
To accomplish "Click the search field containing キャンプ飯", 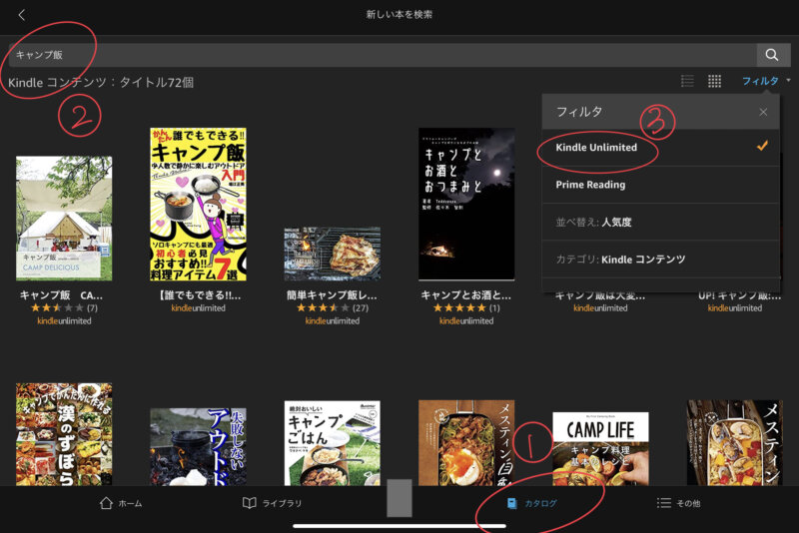I will (x=380, y=55).
